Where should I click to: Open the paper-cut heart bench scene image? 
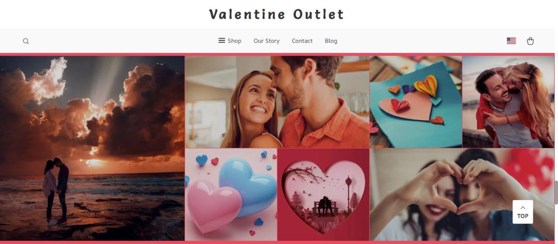pos(324,195)
